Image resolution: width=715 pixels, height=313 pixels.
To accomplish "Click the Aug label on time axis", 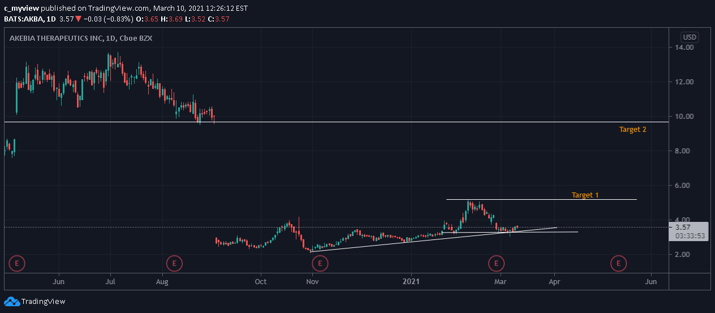I will 162,281.
